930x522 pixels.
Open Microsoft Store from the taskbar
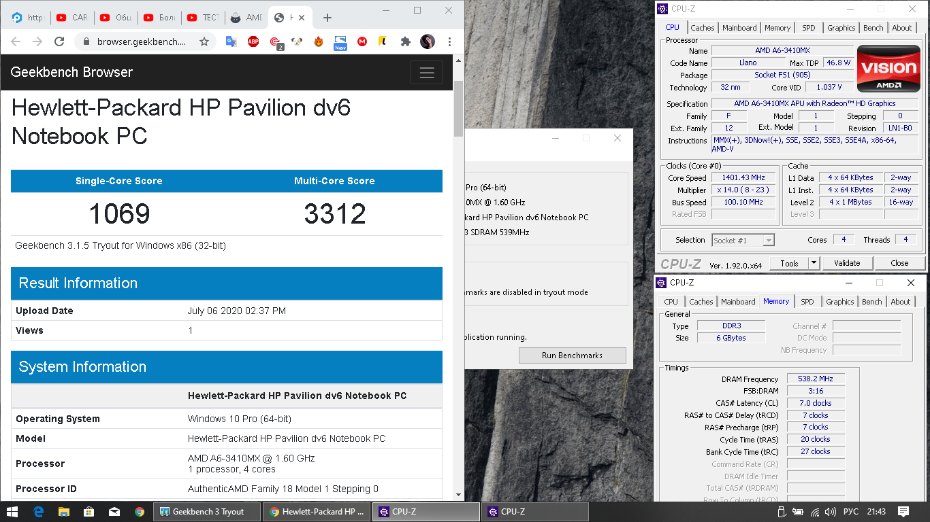(x=89, y=512)
